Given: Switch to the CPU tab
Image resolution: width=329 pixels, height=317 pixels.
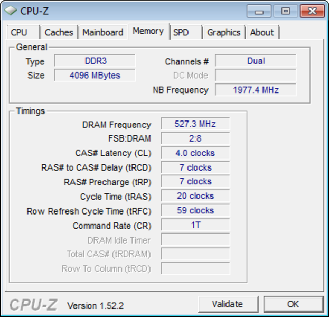Looking at the screenshot, I should tap(23, 32).
